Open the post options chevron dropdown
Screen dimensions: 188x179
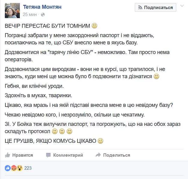point(182,6)
